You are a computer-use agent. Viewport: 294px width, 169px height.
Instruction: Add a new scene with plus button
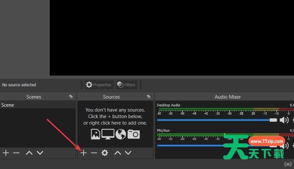(6, 153)
